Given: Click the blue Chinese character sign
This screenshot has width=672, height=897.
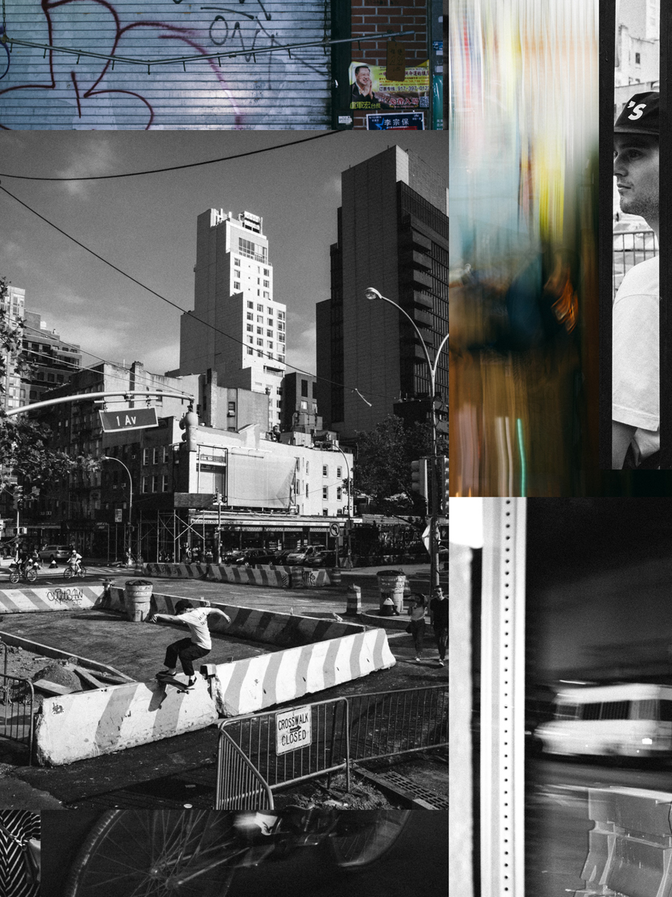Looking at the screenshot, I should tap(395, 121).
